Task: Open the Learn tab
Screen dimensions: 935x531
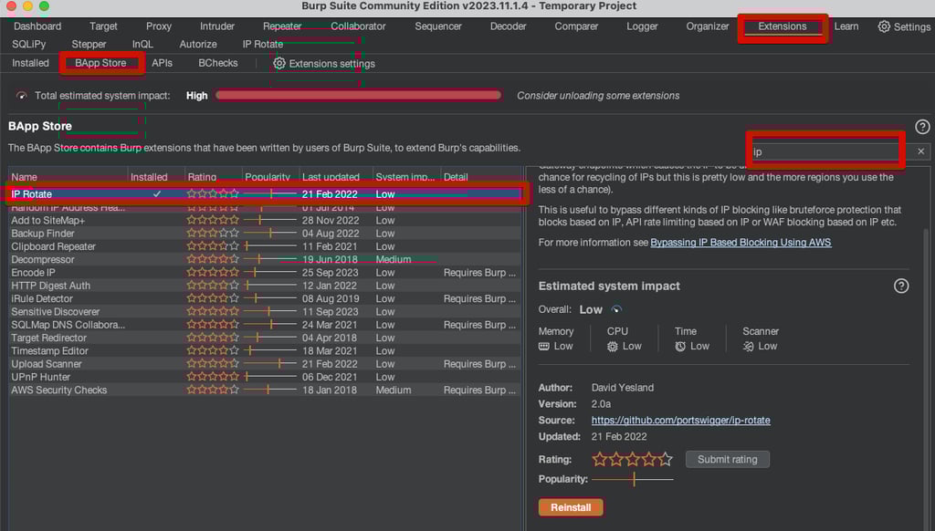Action: click(846, 26)
